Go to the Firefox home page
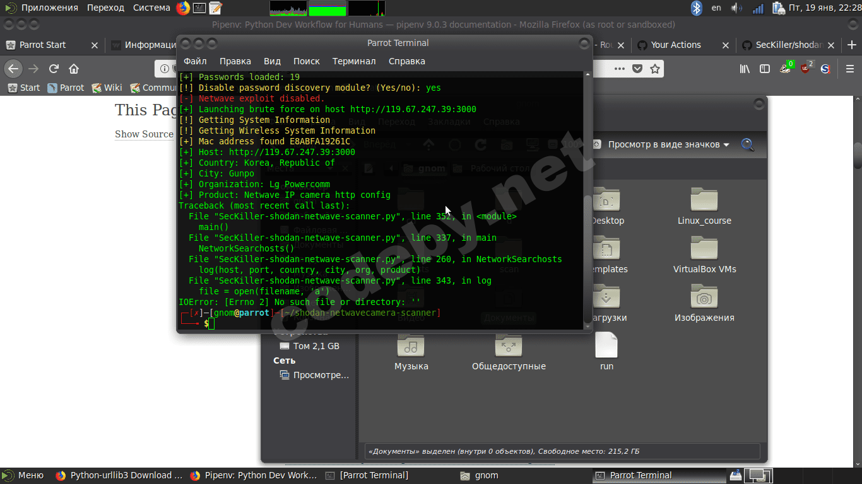 (x=74, y=68)
